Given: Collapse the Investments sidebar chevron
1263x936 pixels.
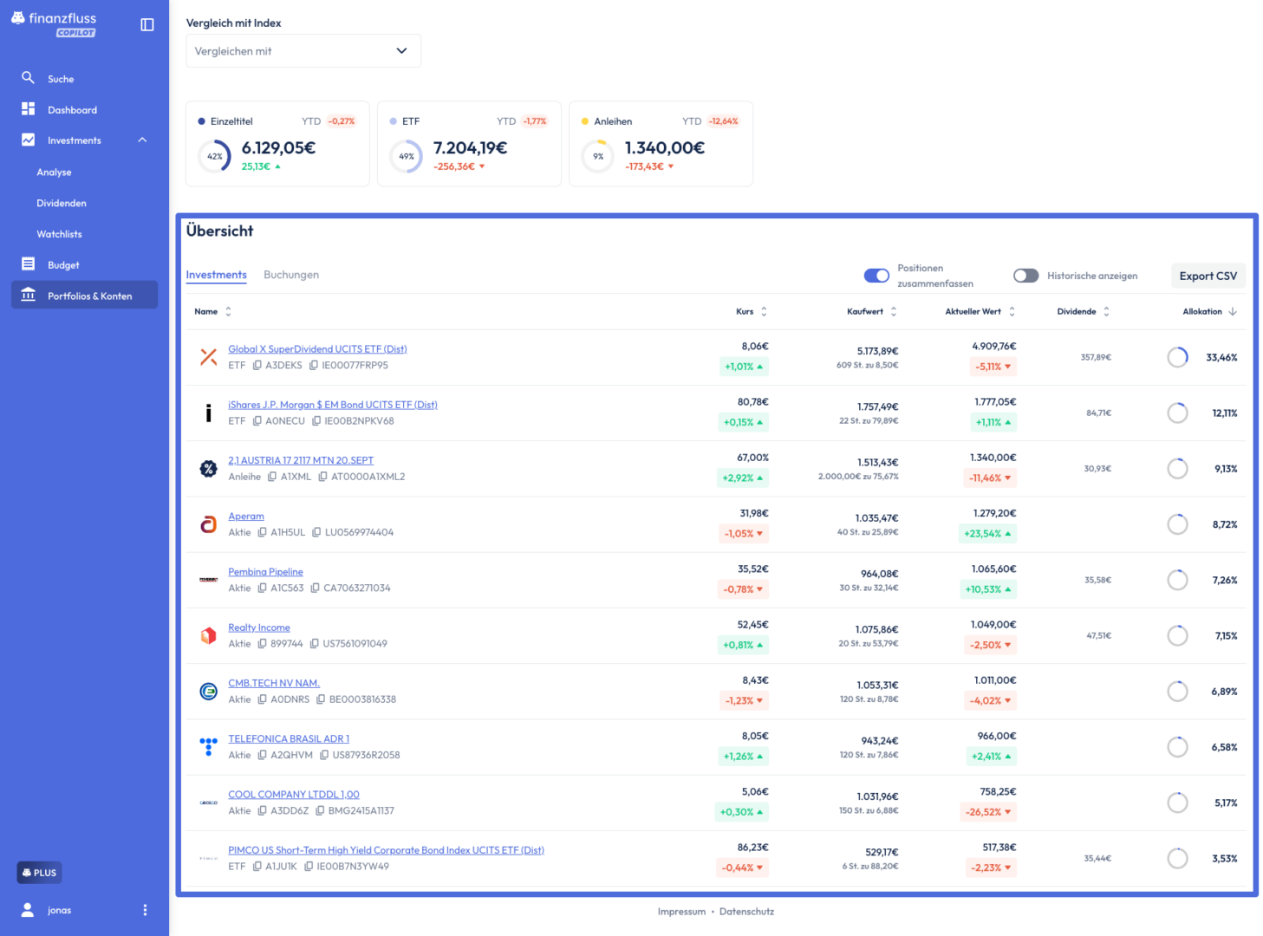Looking at the screenshot, I should 142,140.
